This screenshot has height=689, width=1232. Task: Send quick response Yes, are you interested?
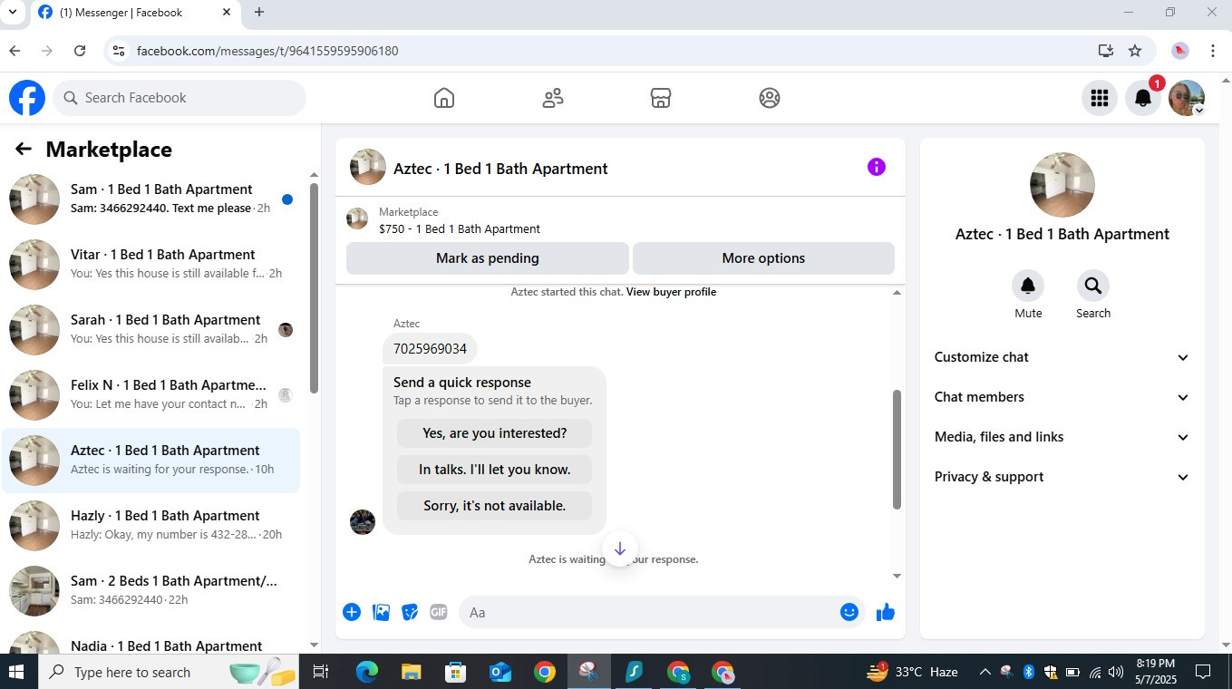click(494, 433)
